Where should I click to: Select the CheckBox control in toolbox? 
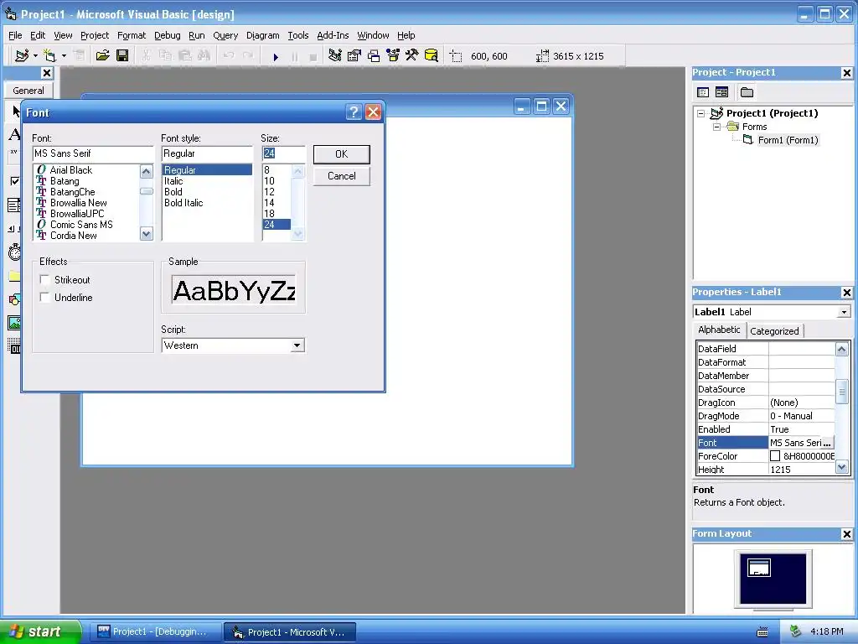pos(14,181)
